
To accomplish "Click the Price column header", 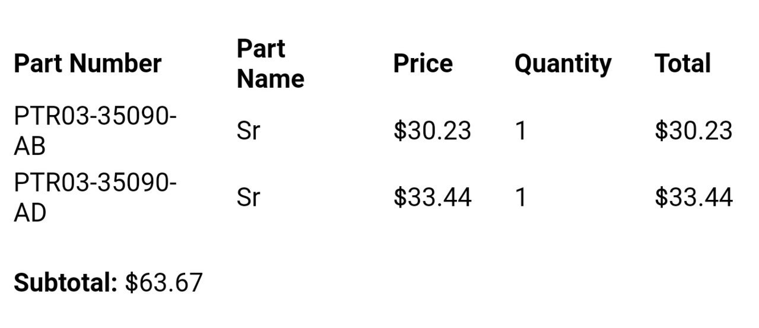I will pos(423,63).
